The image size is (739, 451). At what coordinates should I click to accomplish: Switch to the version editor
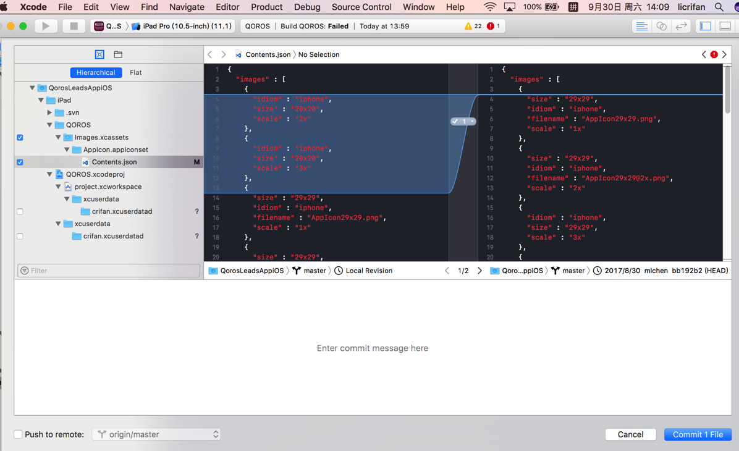pyautogui.click(x=681, y=26)
